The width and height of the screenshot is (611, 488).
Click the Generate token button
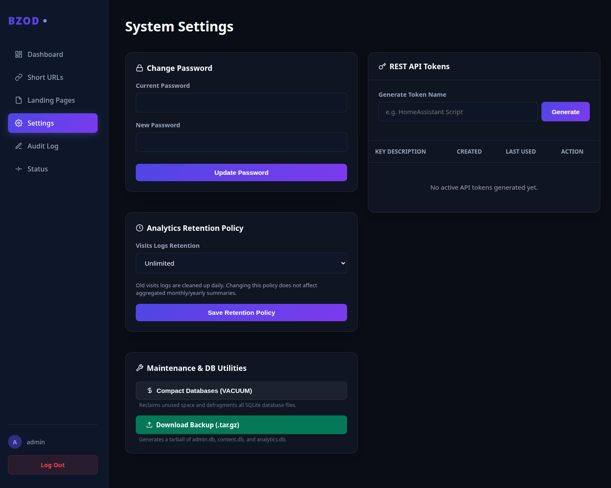click(x=566, y=112)
